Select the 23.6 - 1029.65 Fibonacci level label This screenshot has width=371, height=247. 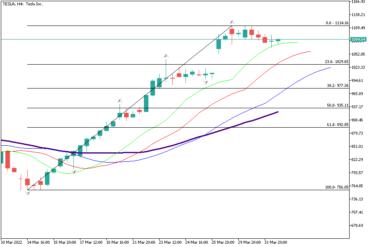(x=337, y=62)
